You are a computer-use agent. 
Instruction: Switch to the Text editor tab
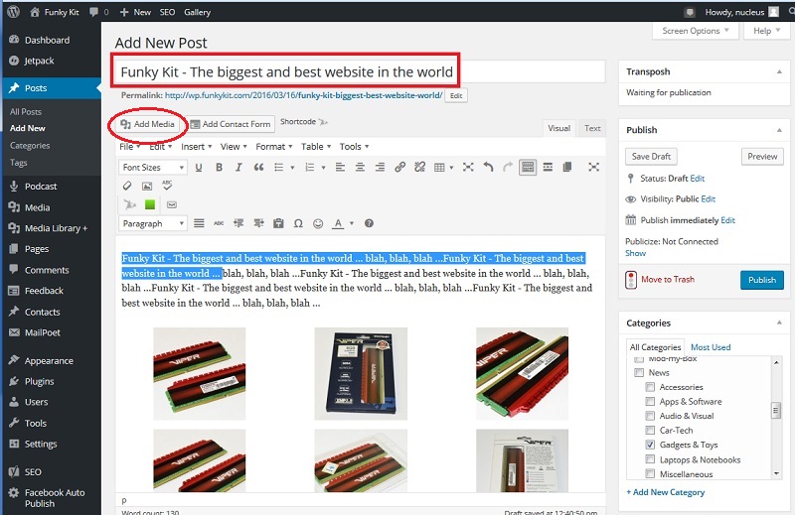click(x=592, y=129)
